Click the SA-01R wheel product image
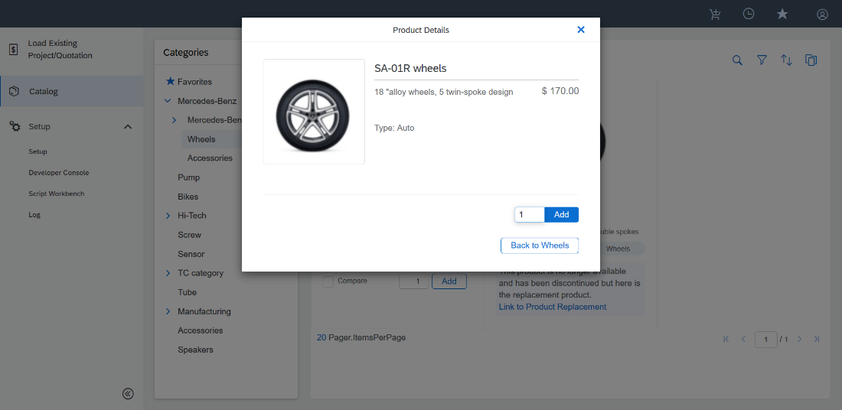The image size is (842, 410). click(x=314, y=112)
